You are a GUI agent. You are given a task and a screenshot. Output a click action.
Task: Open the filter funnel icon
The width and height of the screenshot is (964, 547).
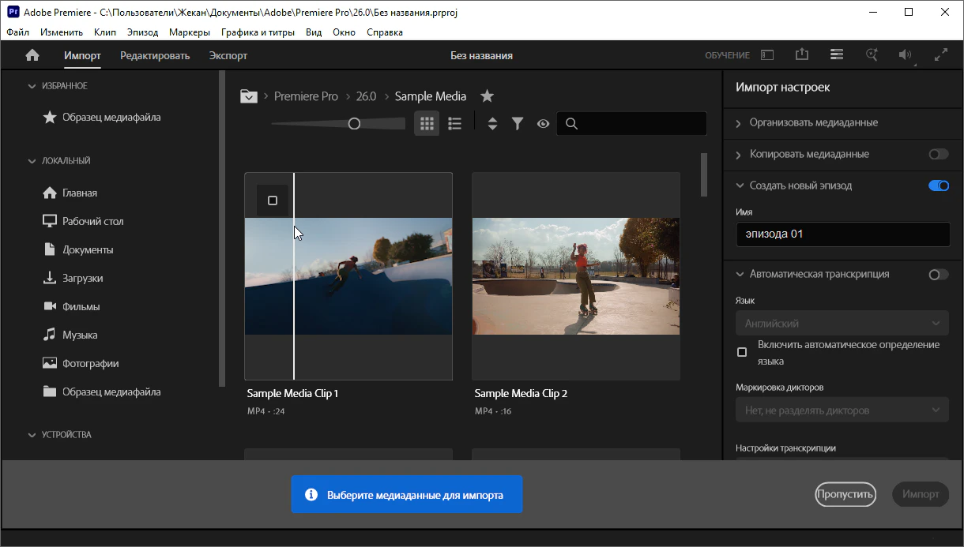click(x=518, y=124)
